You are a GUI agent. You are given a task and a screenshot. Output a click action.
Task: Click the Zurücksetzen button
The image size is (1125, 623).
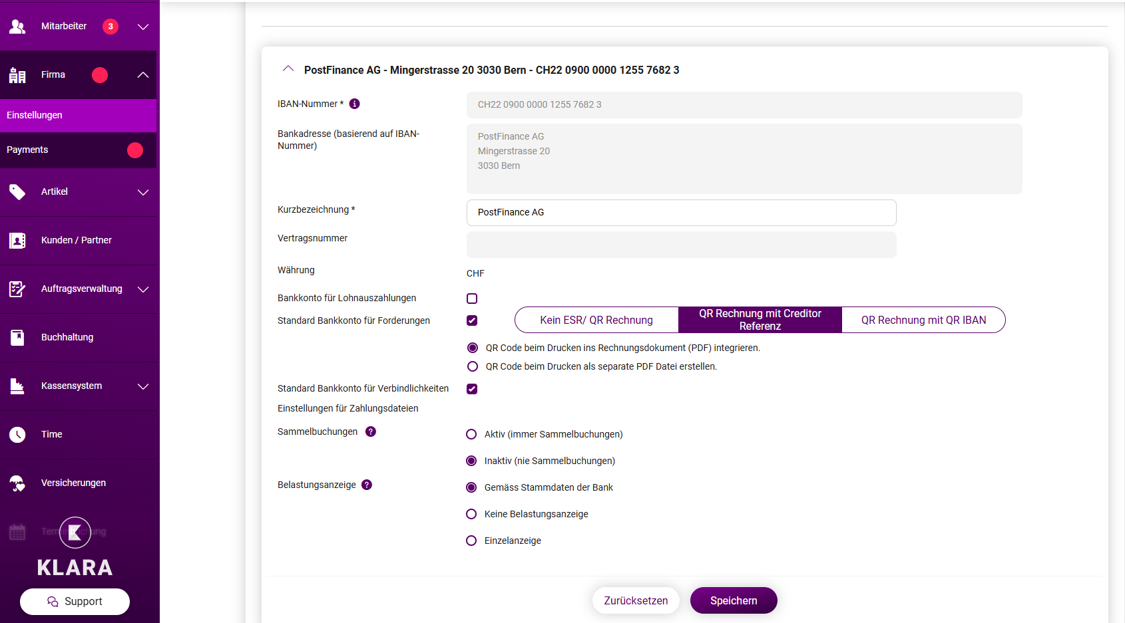coord(636,600)
